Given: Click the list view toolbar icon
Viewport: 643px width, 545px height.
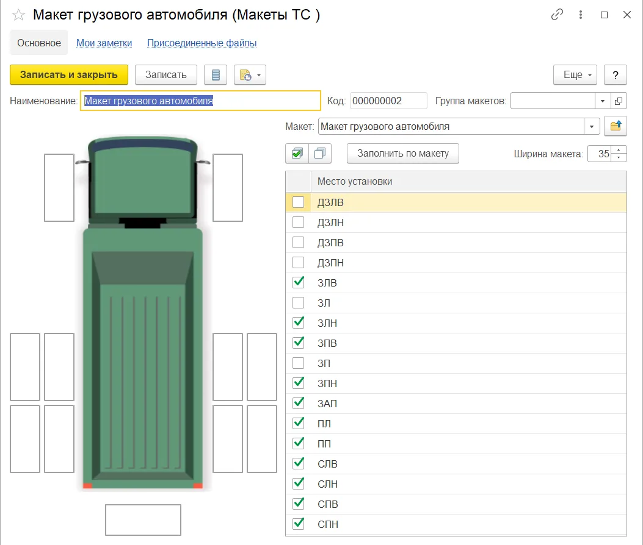Looking at the screenshot, I should [x=216, y=75].
